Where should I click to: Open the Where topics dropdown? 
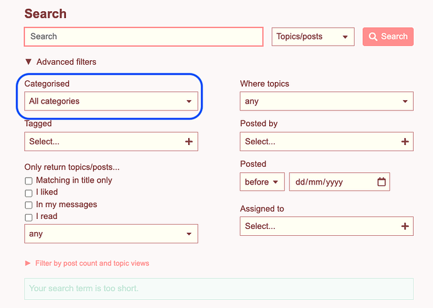(326, 101)
